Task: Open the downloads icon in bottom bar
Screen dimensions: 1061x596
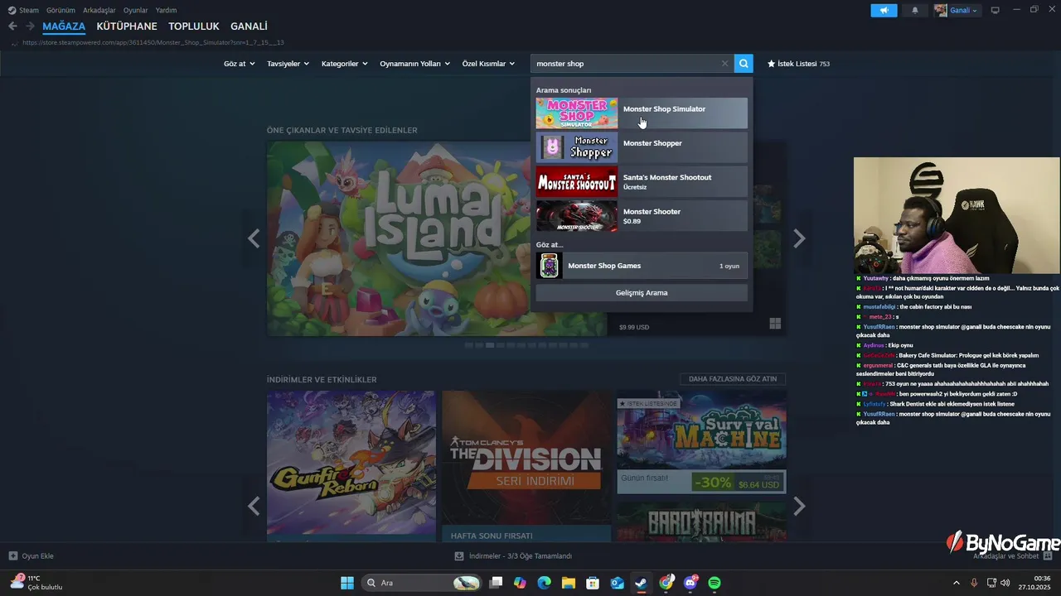Action: coord(459,556)
